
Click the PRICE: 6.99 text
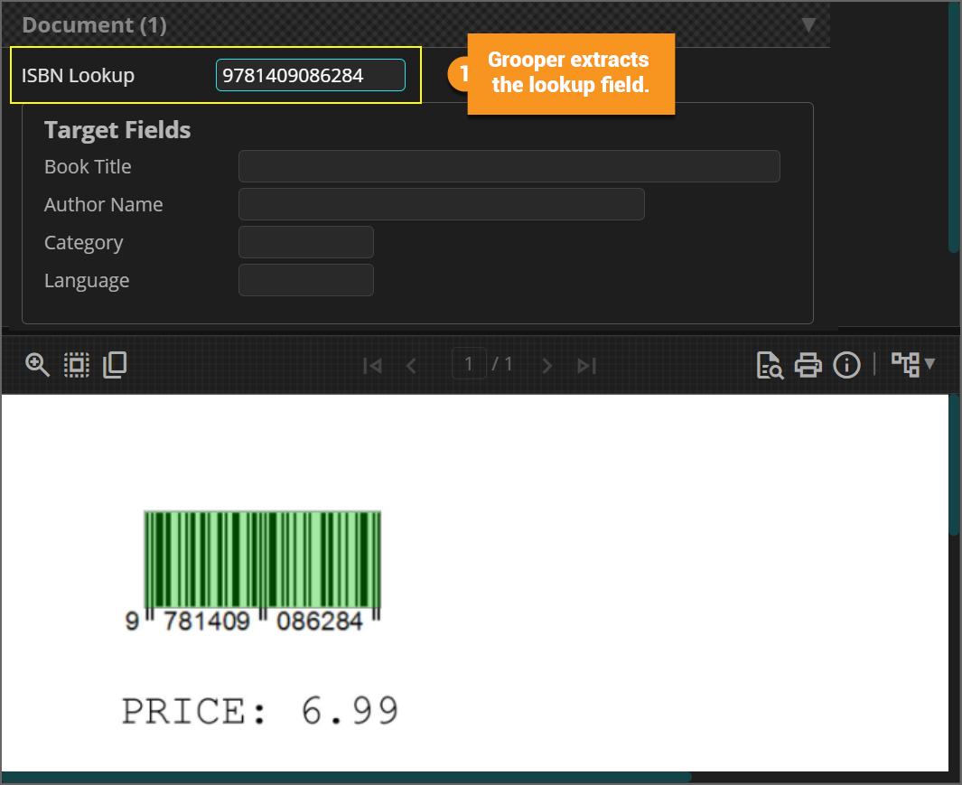click(x=260, y=711)
